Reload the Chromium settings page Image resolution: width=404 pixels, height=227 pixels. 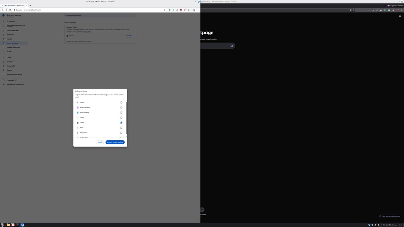point(10,10)
